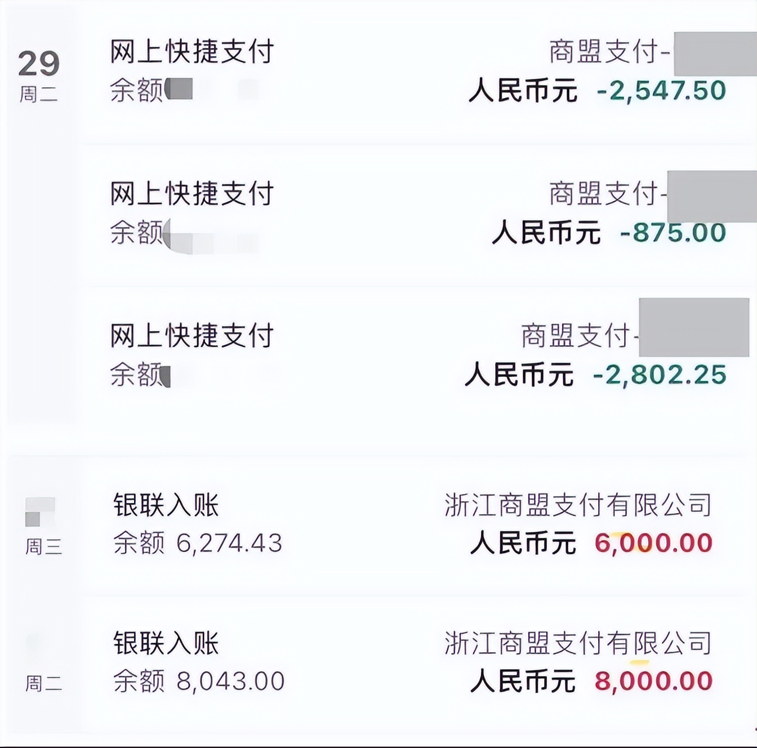Select the balance reading 余额 6,274.43
Screen dimensions: 757x748
[198, 543]
